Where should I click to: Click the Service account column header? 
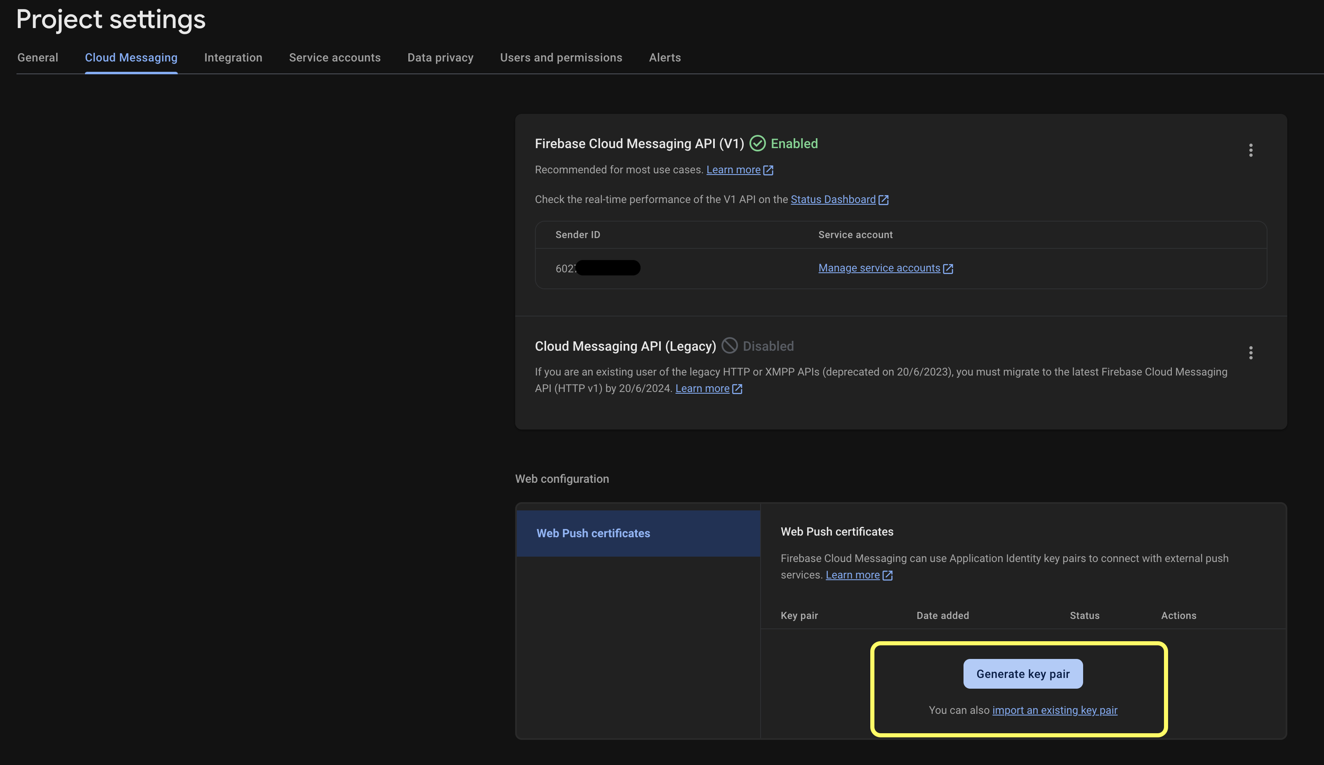point(855,235)
